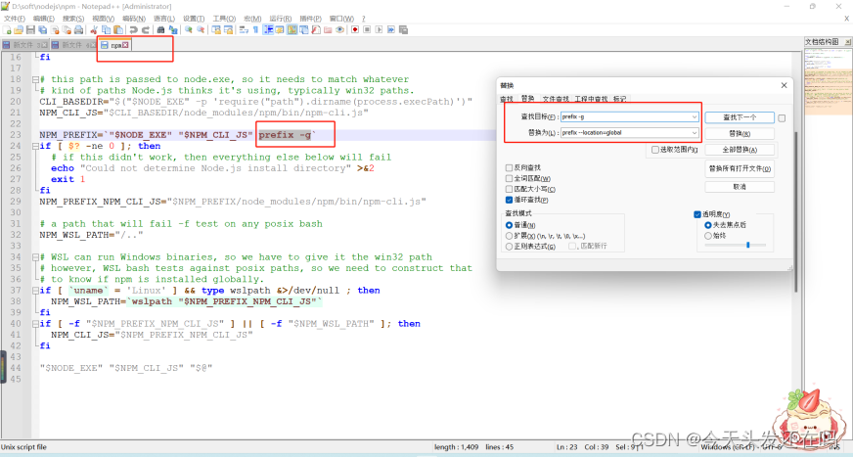853x458 pixels.
Task: Switch to the 新文件 3 document tab
Action: [25, 45]
